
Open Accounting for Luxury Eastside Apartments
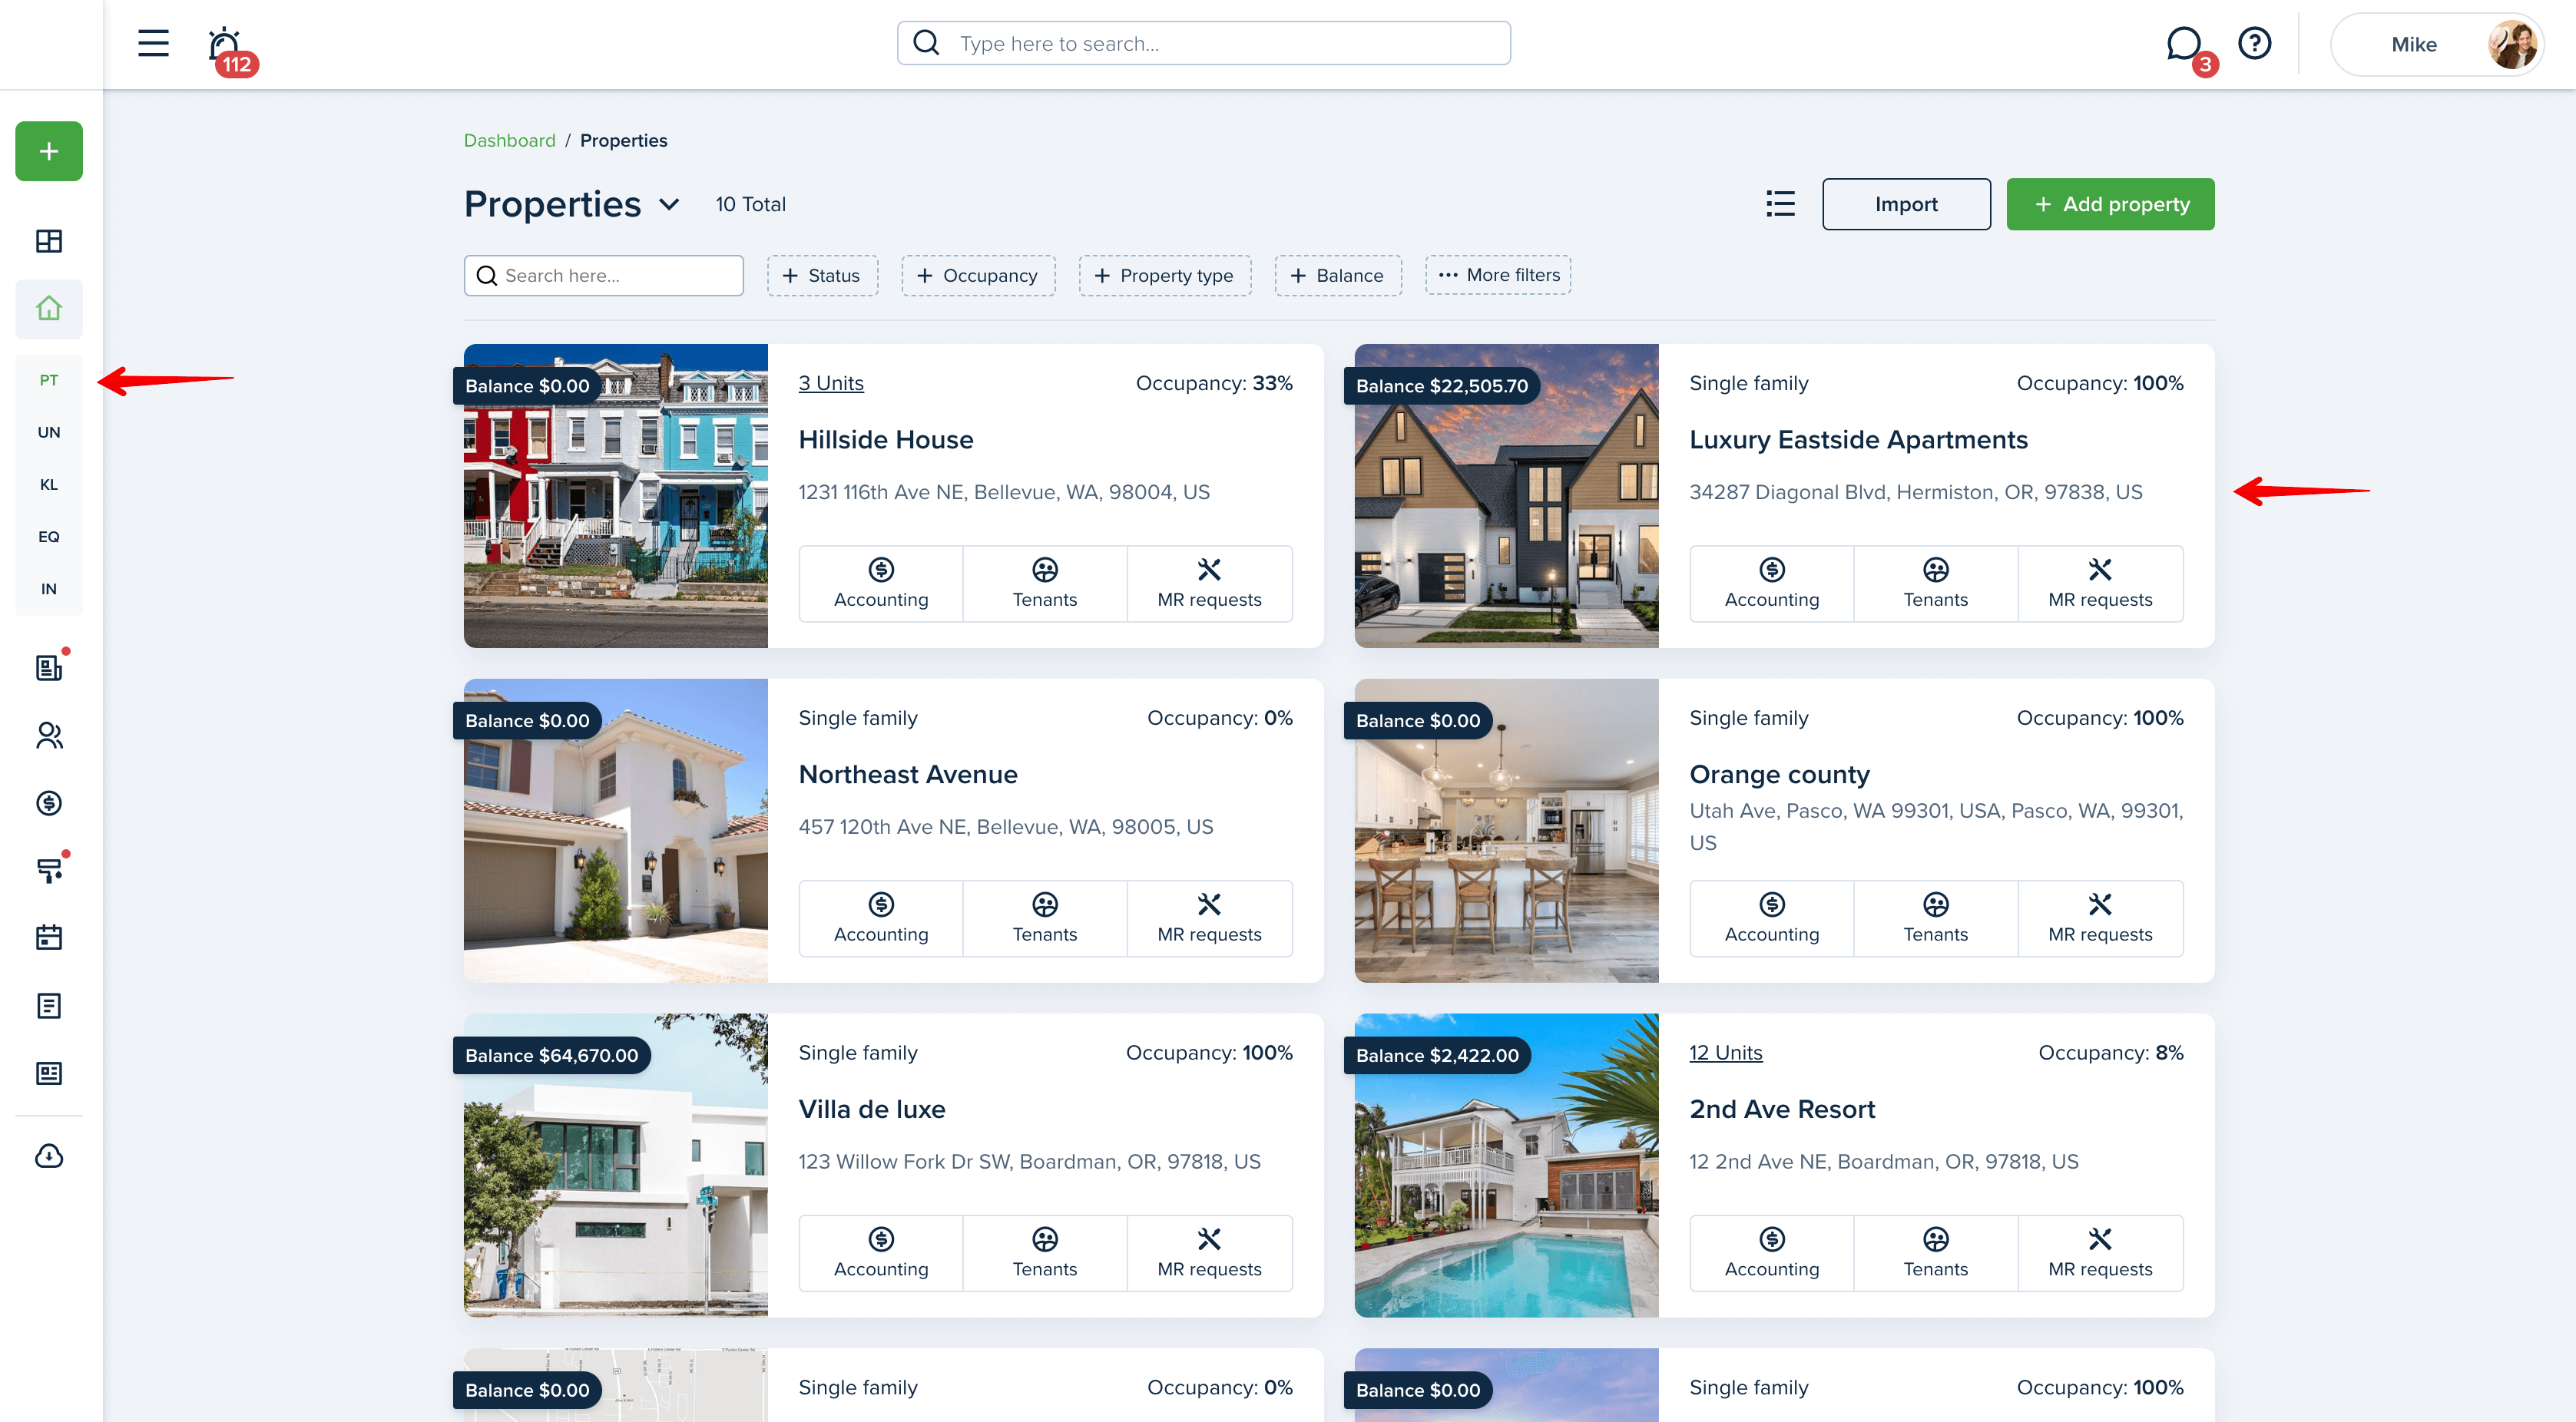[x=1772, y=584]
